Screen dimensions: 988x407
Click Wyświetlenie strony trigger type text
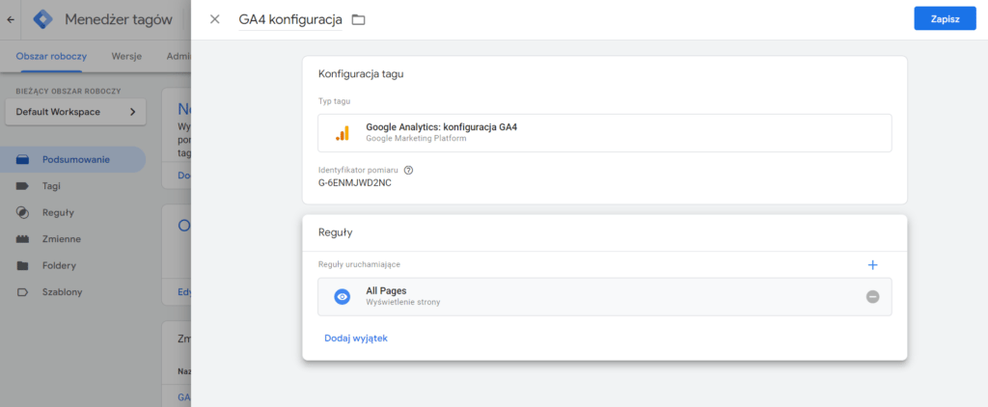(403, 303)
